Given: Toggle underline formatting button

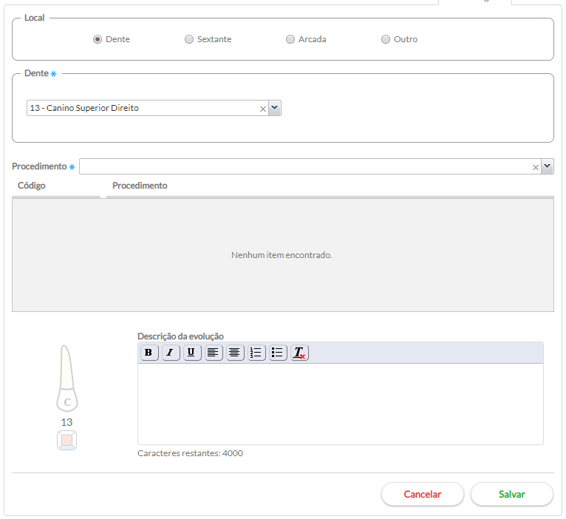Looking at the screenshot, I should (192, 353).
